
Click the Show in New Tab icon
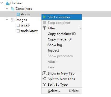44,73
